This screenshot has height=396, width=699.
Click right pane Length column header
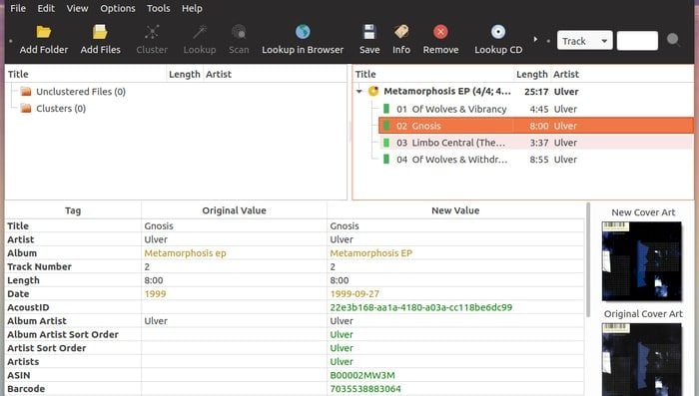pos(532,75)
